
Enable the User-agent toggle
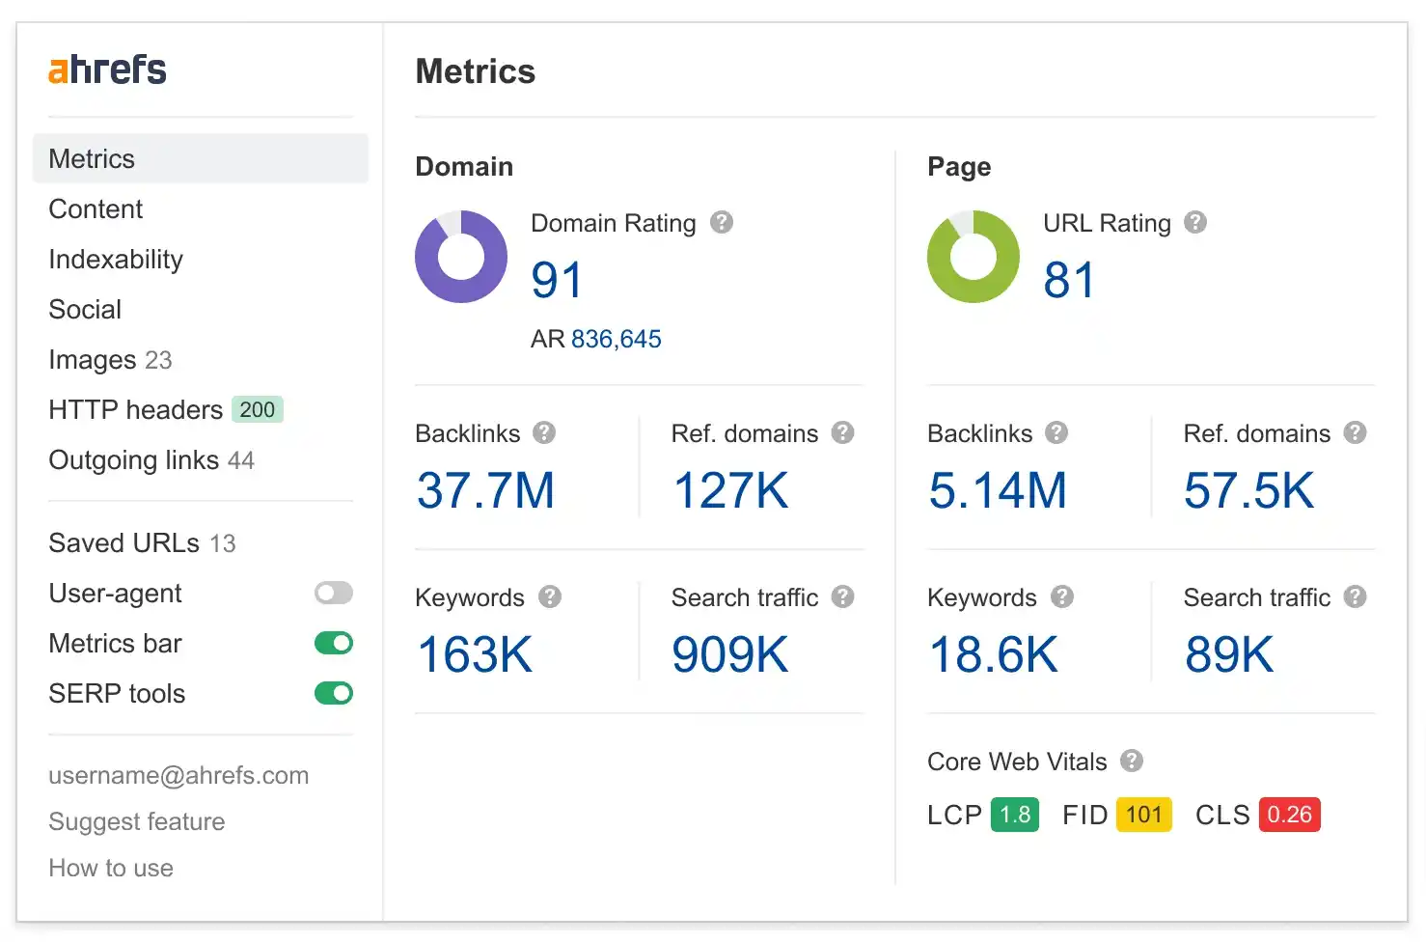pyautogui.click(x=334, y=593)
